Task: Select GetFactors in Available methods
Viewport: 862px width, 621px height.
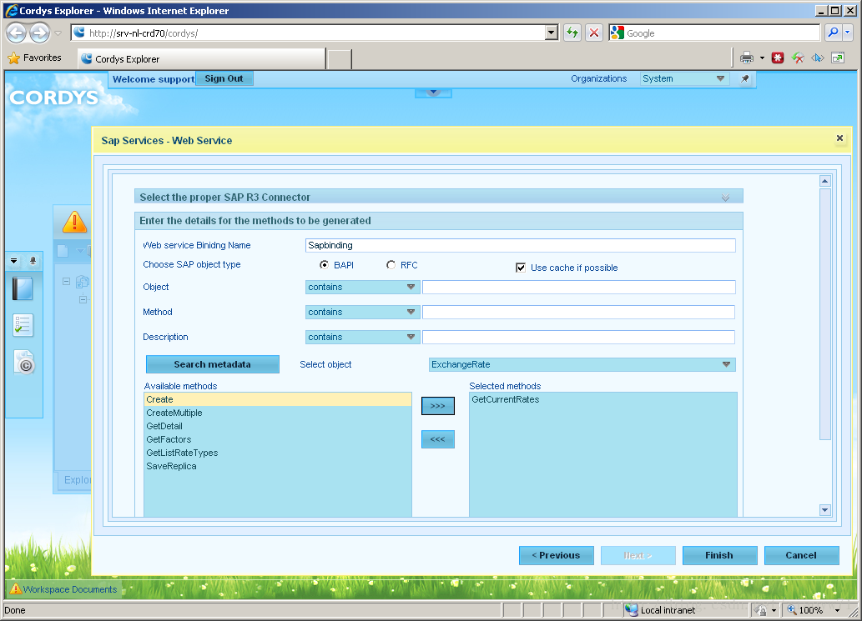Action: [278, 439]
